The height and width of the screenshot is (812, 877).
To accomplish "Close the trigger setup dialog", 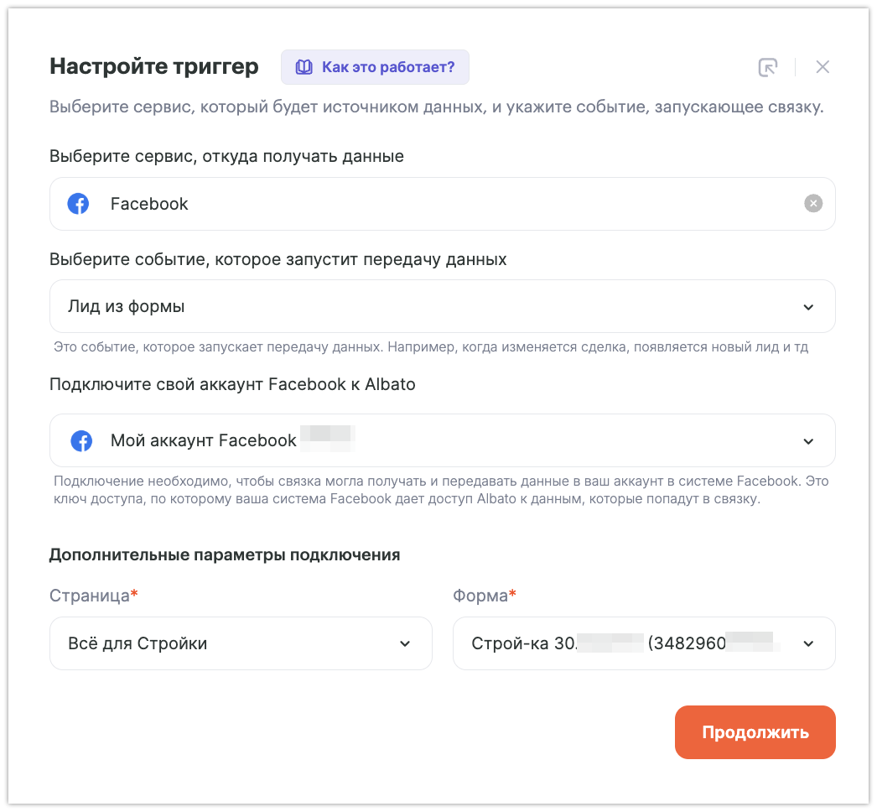I will (x=823, y=67).
